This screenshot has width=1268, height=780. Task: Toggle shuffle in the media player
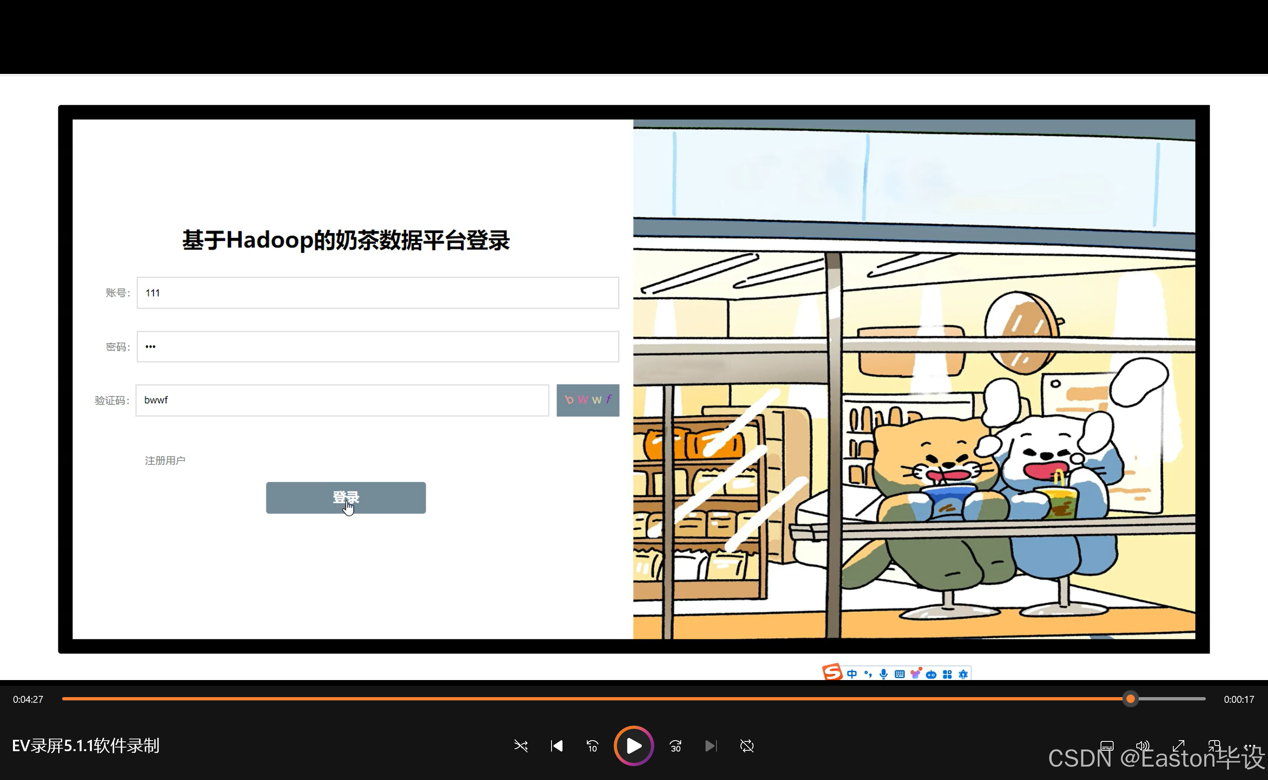click(x=521, y=746)
